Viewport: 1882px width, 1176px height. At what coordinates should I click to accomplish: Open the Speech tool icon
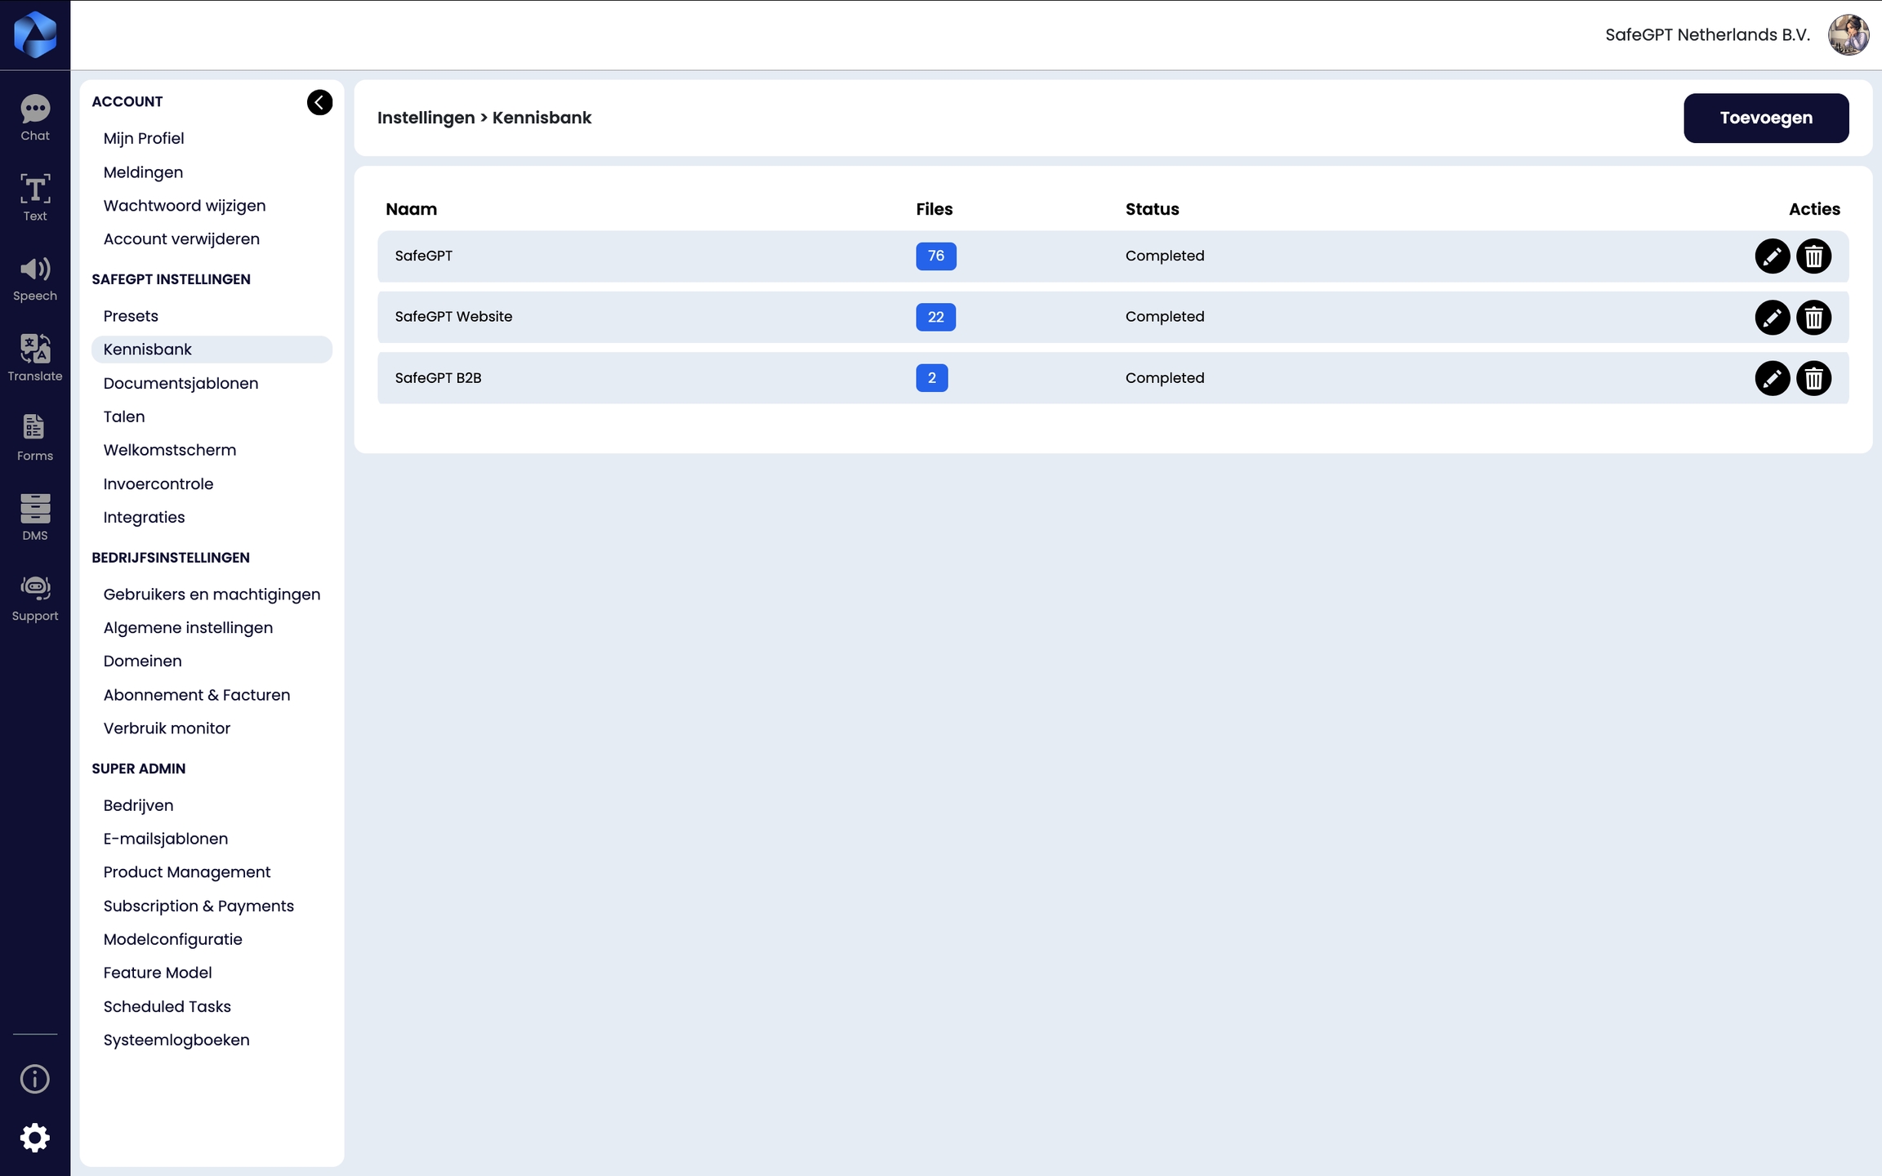(x=35, y=278)
